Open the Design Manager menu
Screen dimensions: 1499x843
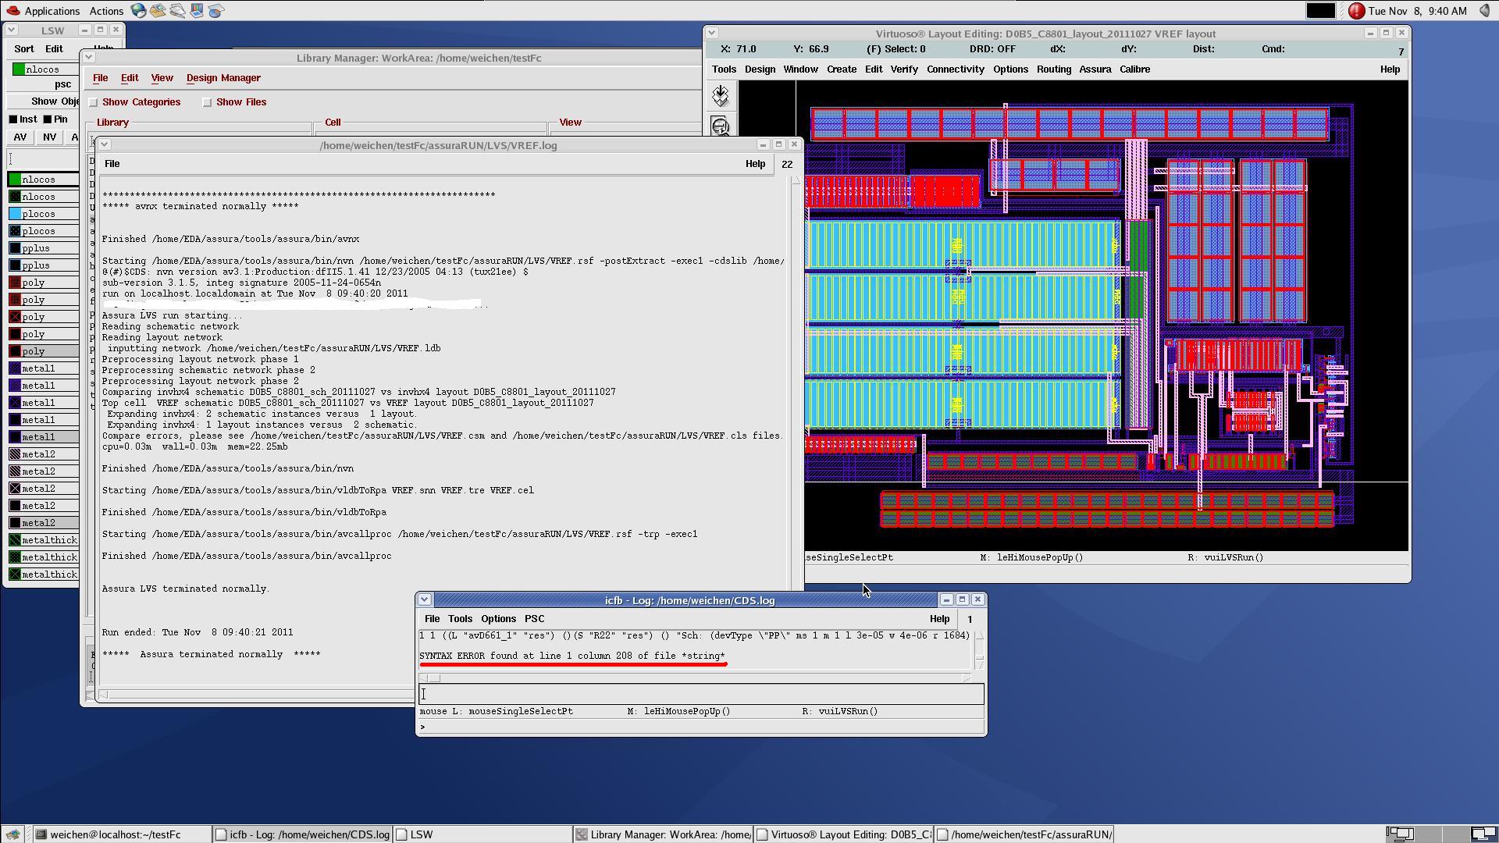point(223,78)
